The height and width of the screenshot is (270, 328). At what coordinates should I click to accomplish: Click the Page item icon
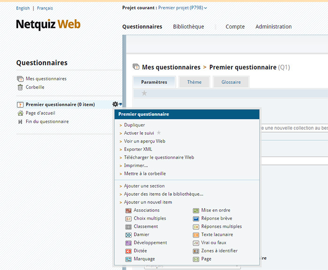coord(196,259)
